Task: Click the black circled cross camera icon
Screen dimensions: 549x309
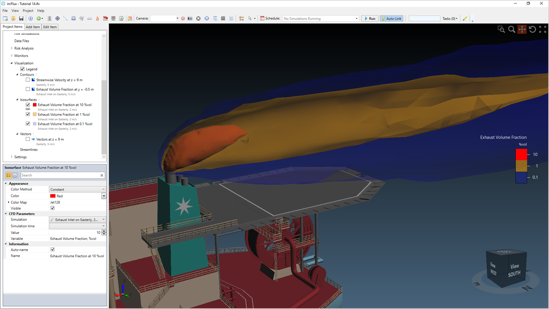Action: pyautogui.click(x=198, y=18)
